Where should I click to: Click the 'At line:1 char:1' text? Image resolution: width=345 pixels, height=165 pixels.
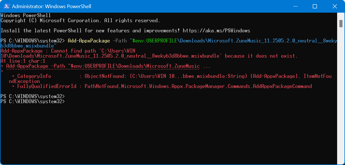click(23, 61)
